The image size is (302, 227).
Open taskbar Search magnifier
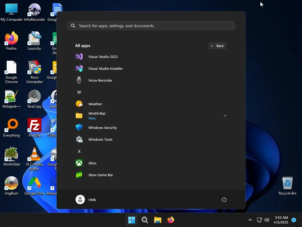(x=145, y=220)
